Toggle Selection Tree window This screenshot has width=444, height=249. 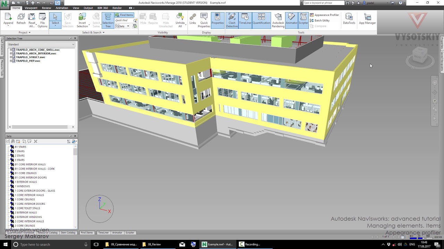click(108, 20)
